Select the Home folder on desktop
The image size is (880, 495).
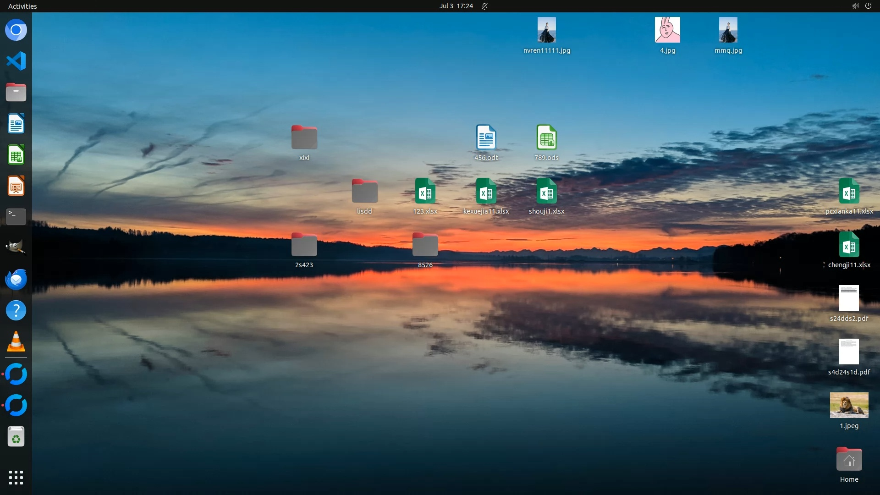849,460
